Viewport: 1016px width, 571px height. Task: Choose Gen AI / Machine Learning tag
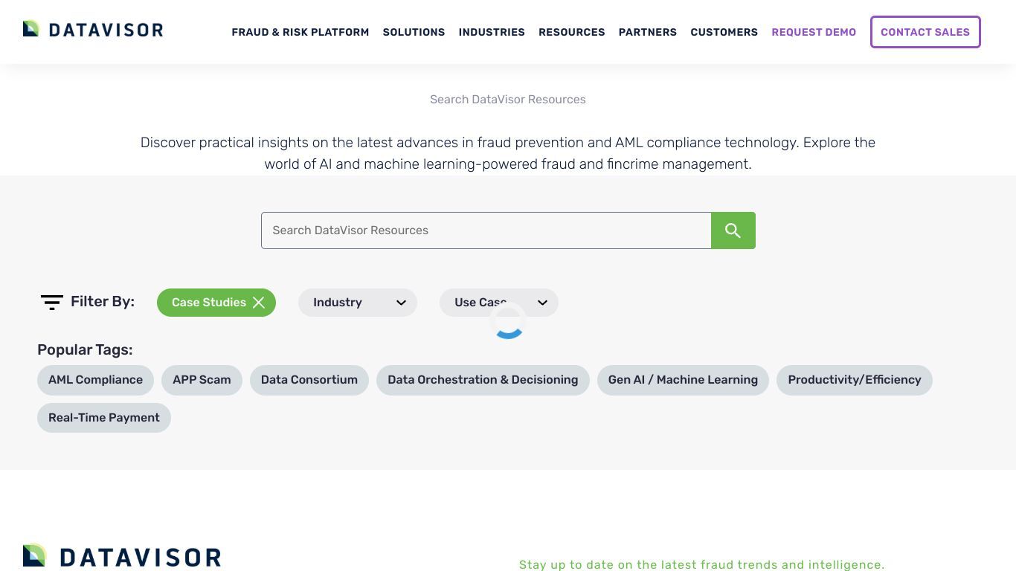(x=683, y=380)
